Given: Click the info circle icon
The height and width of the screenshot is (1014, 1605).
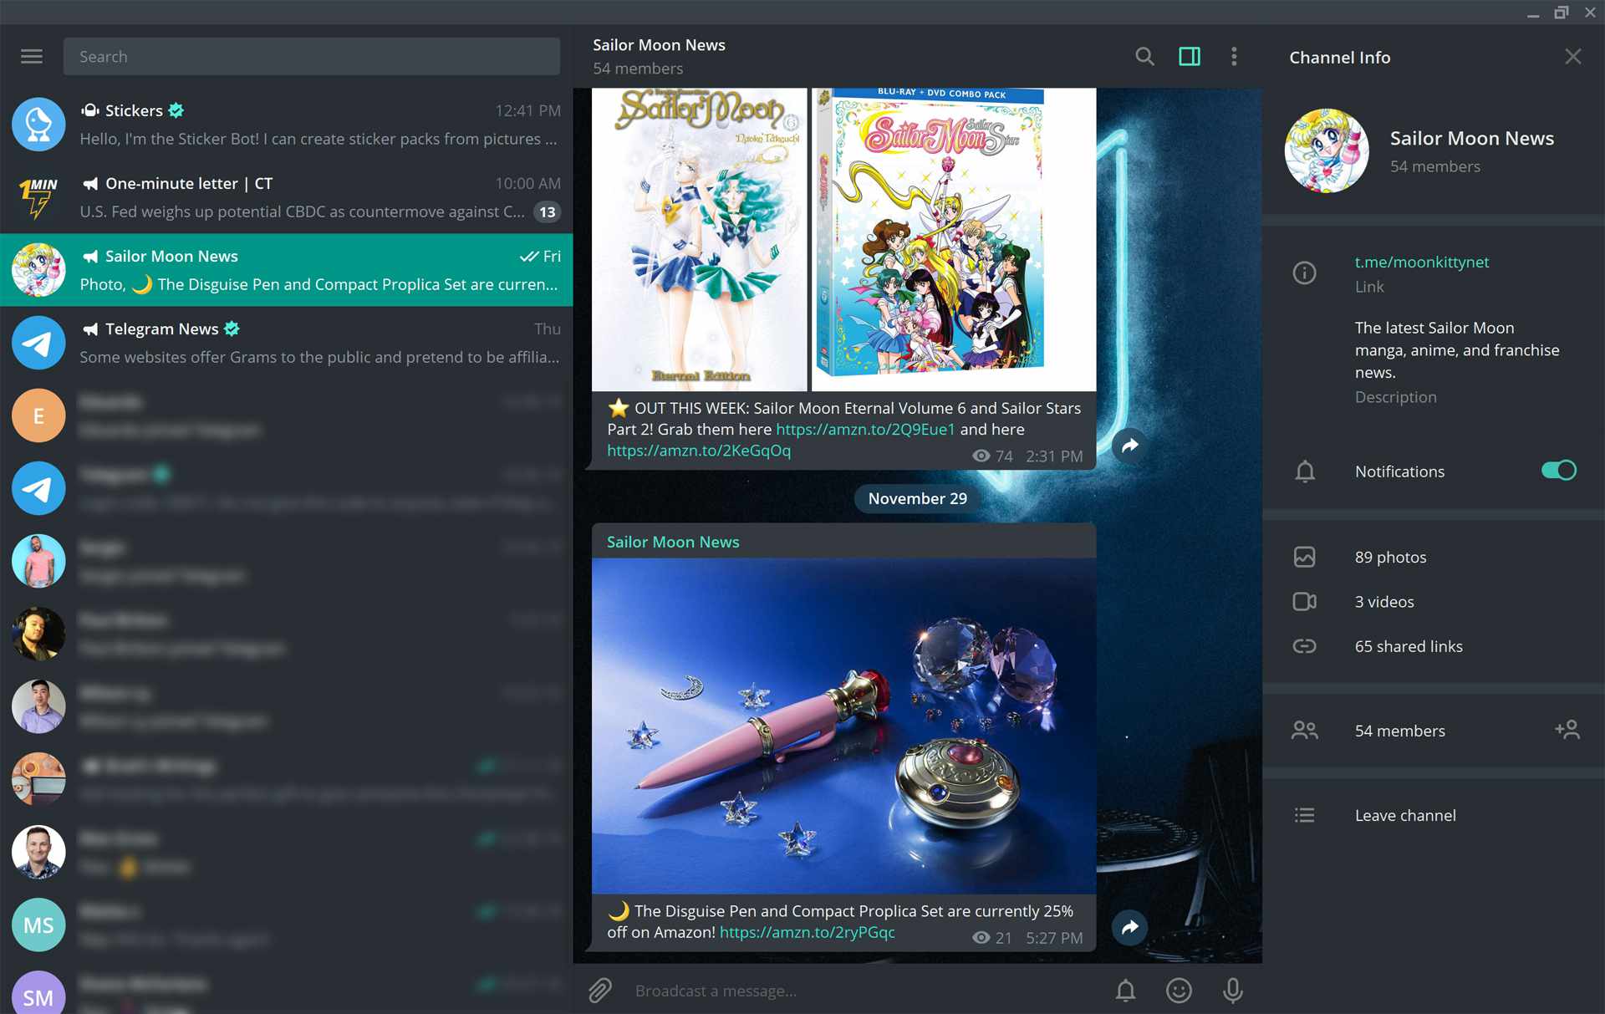Looking at the screenshot, I should (x=1304, y=273).
